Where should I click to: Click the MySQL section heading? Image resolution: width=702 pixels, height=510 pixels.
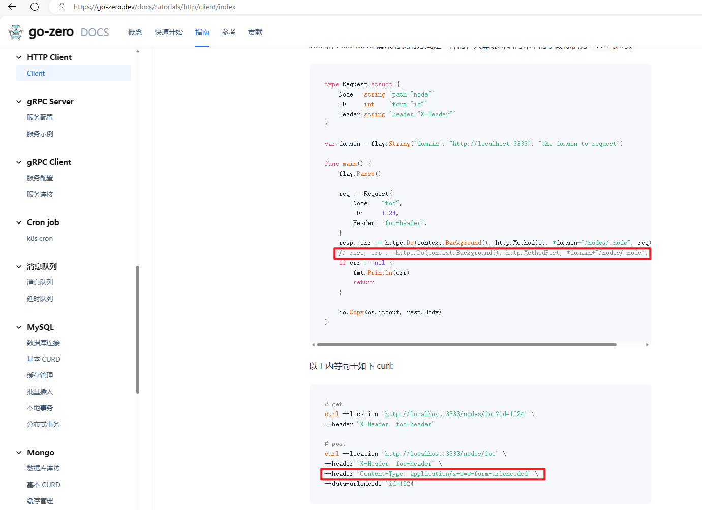tap(40, 327)
